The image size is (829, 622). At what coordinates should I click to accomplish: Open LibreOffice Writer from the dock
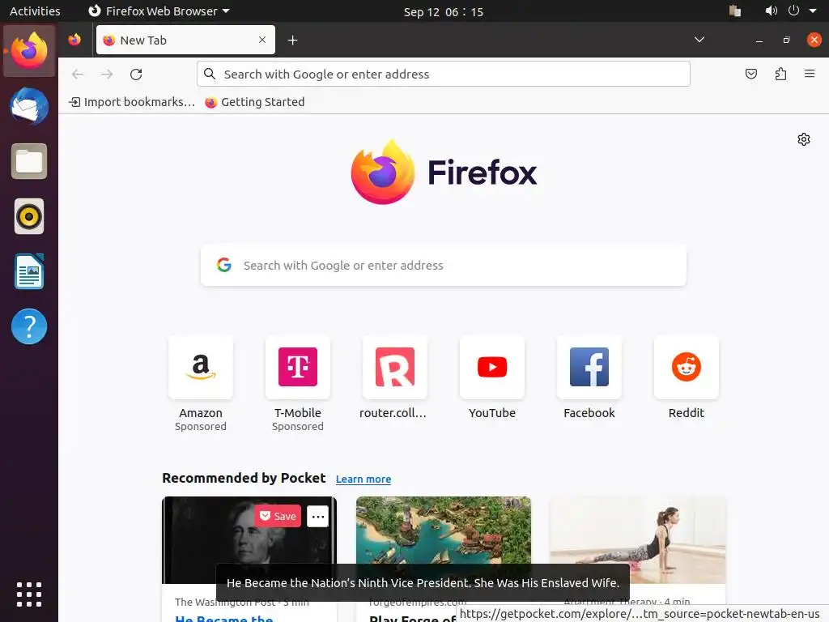coord(29,271)
